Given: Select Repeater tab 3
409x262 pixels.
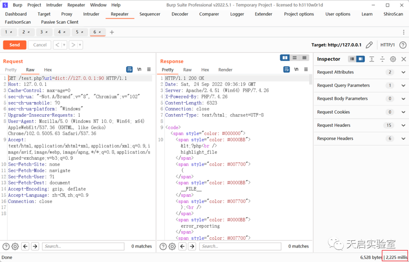Looking at the screenshot, I should [44, 32].
